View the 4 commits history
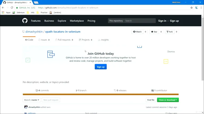The width and height of the screenshot is (204, 114). tap(42, 91)
